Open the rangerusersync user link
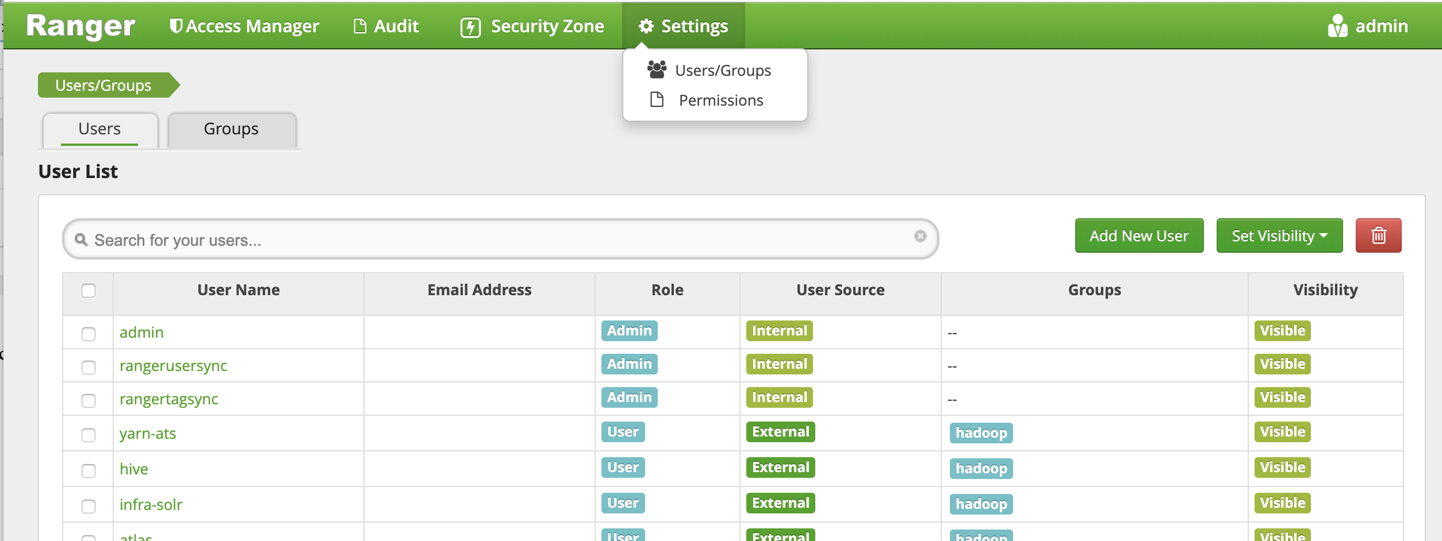1442x541 pixels. click(173, 366)
